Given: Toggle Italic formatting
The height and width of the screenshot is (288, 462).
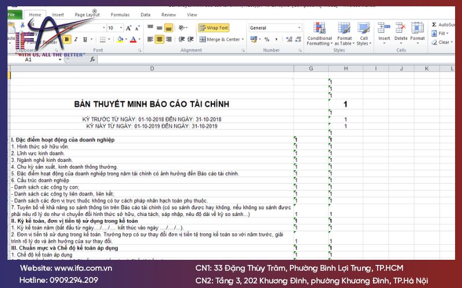Looking at the screenshot, I should (76, 39).
